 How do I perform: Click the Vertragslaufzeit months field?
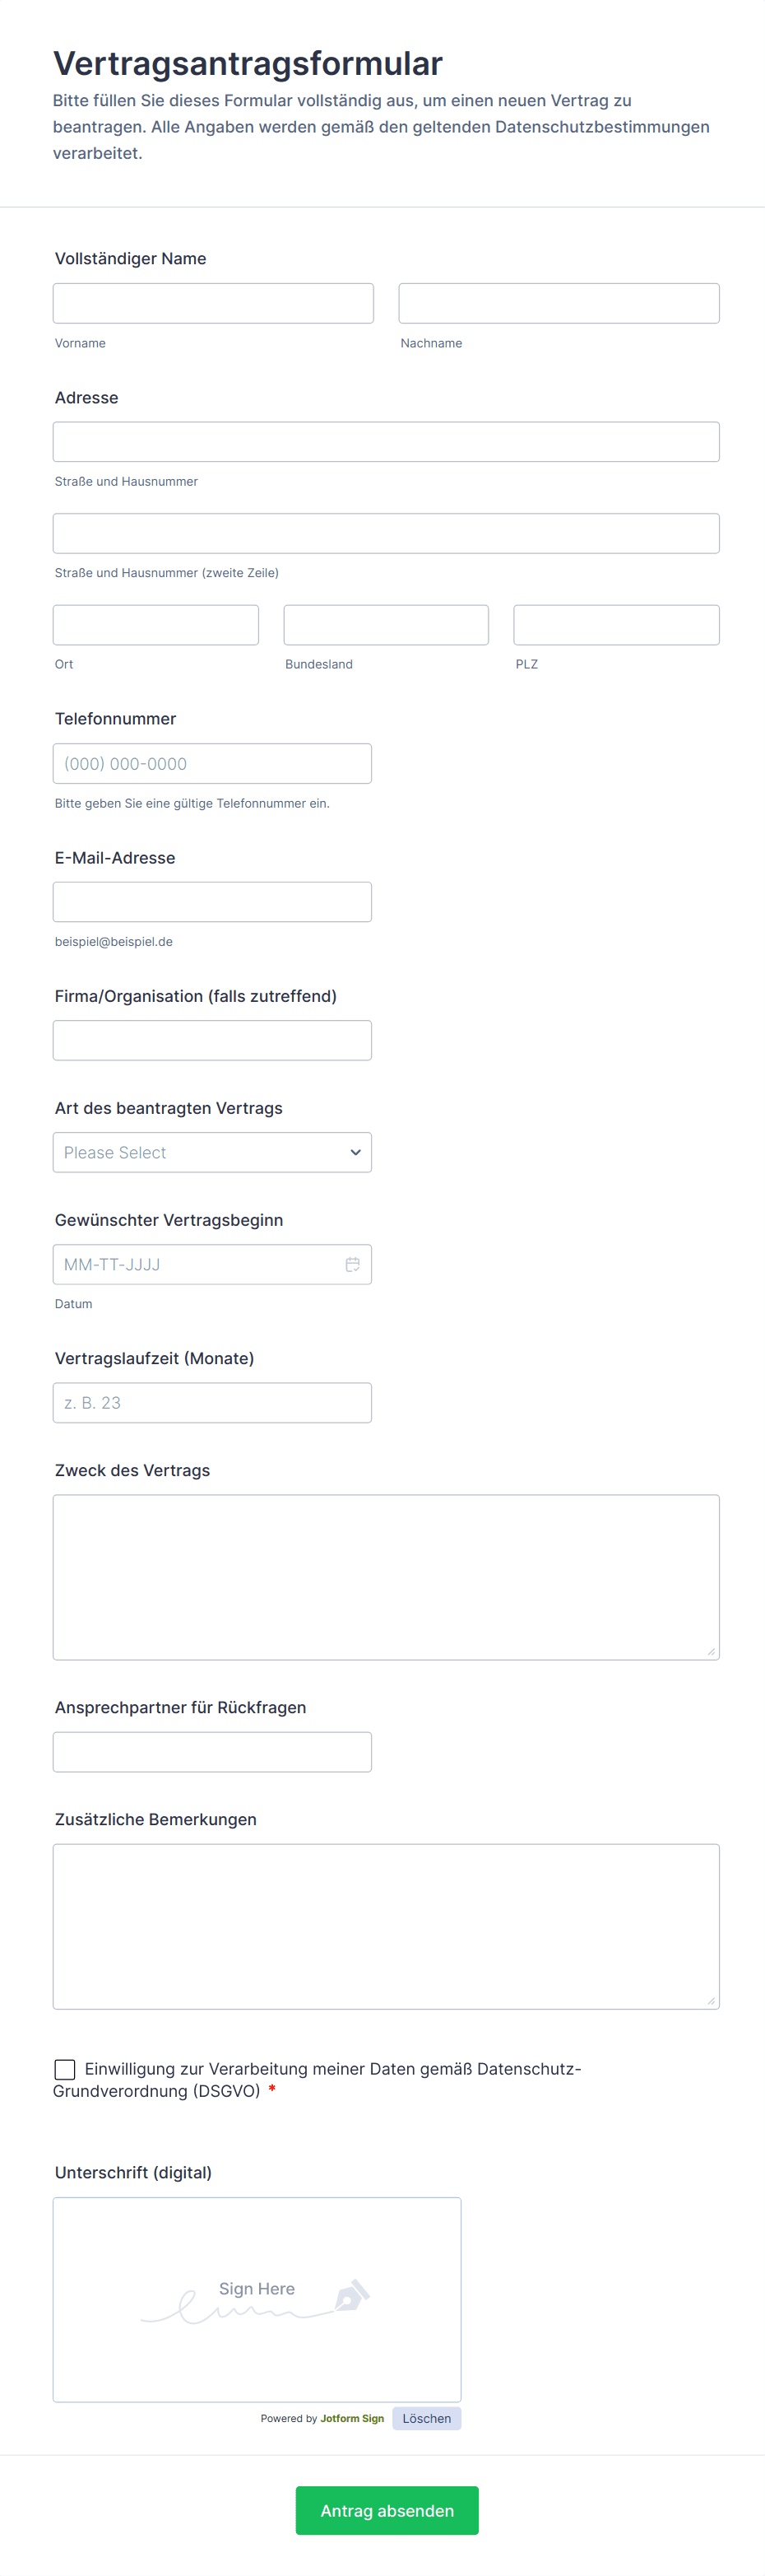point(211,1403)
